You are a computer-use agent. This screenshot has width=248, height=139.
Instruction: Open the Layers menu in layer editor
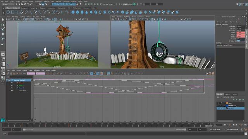(219, 97)
